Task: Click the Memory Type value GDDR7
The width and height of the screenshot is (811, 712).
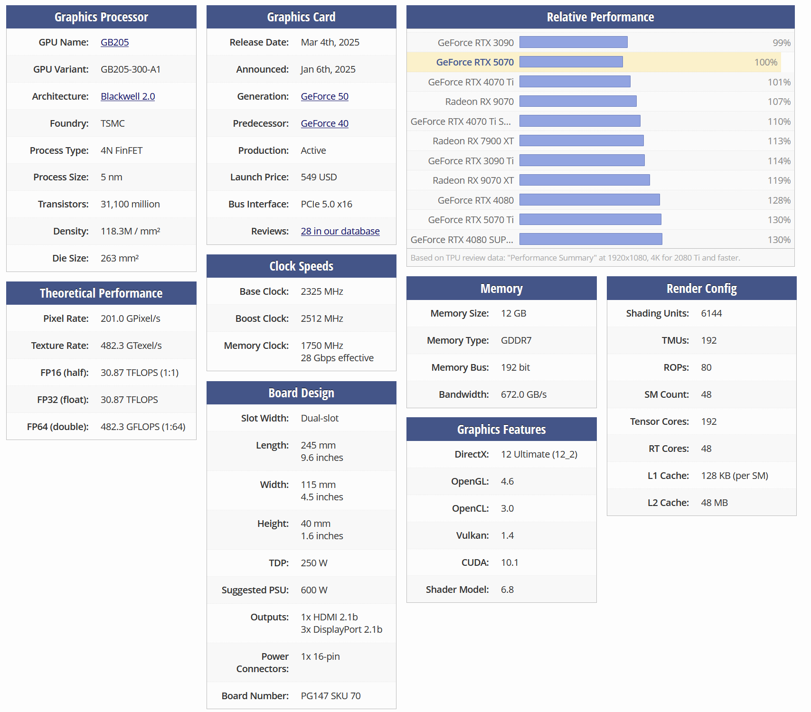Action: (x=516, y=340)
